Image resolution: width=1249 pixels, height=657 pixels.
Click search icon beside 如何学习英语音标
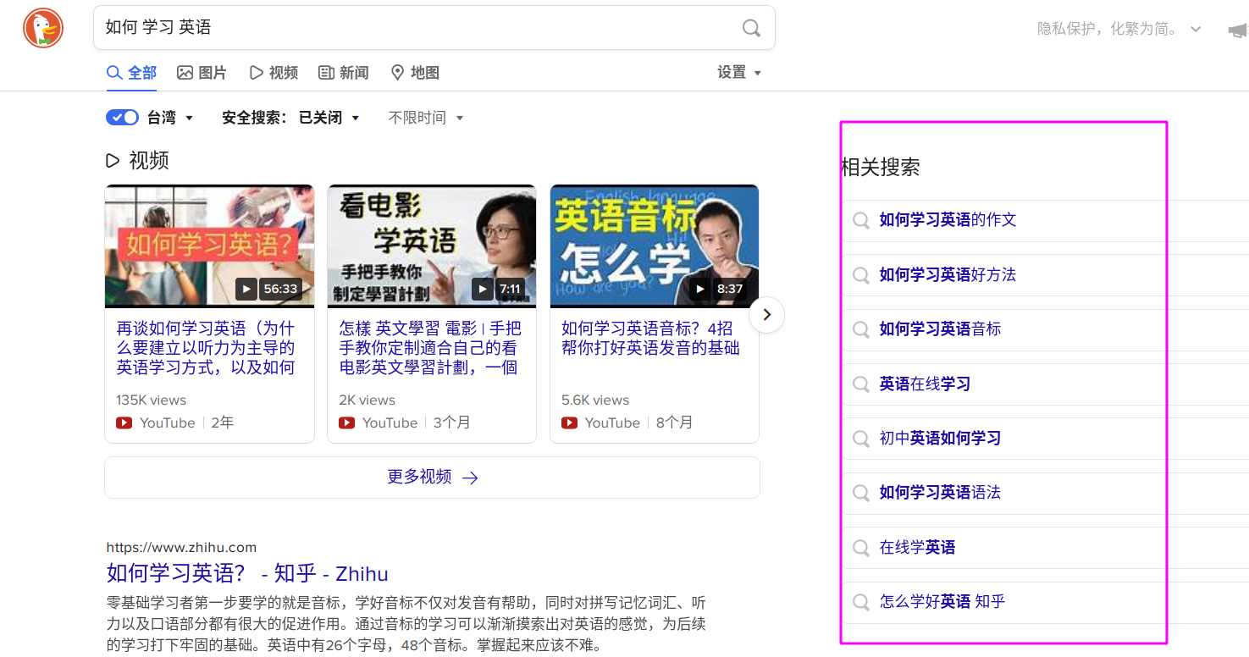861,329
